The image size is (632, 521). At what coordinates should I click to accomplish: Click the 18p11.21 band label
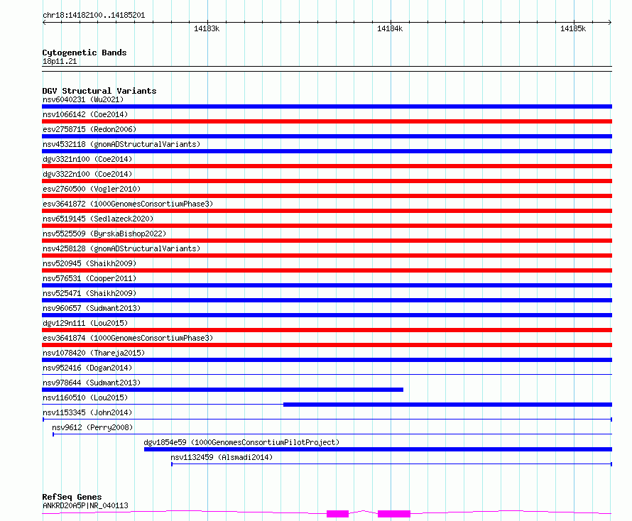pos(60,61)
